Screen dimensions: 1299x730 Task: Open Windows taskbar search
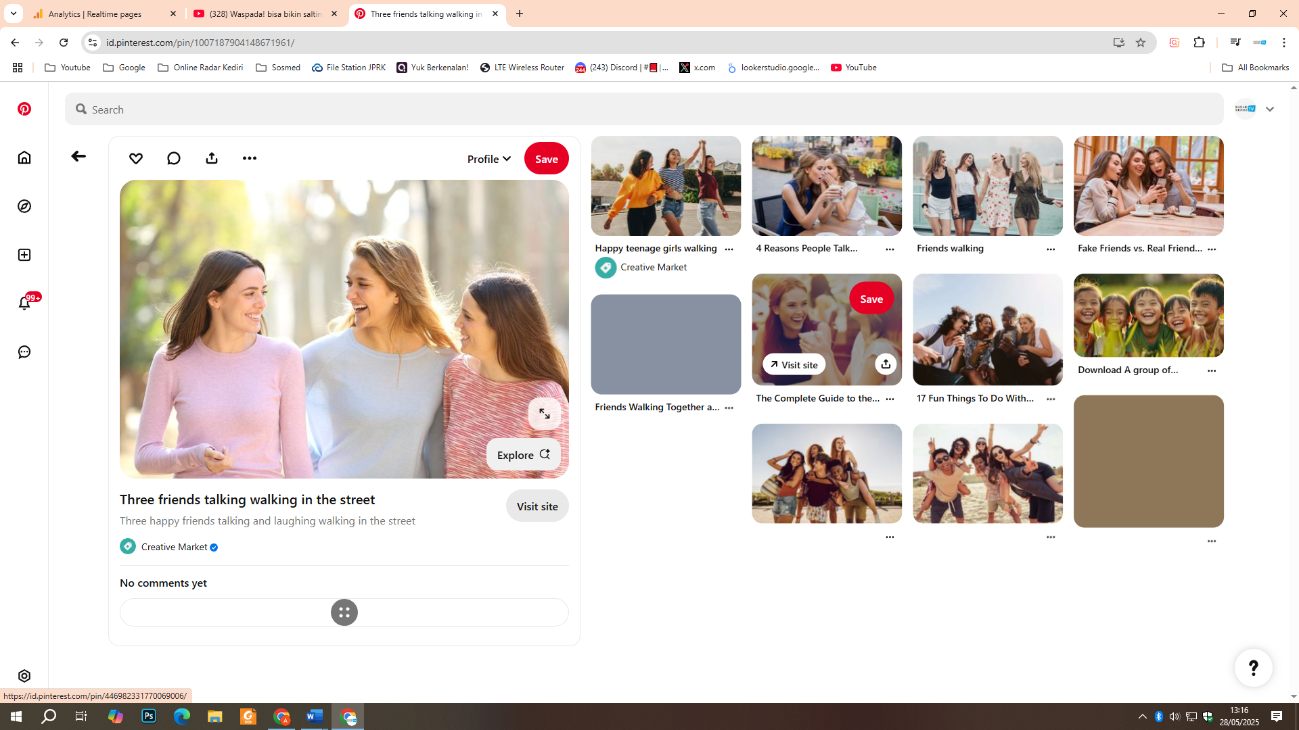tap(49, 716)
